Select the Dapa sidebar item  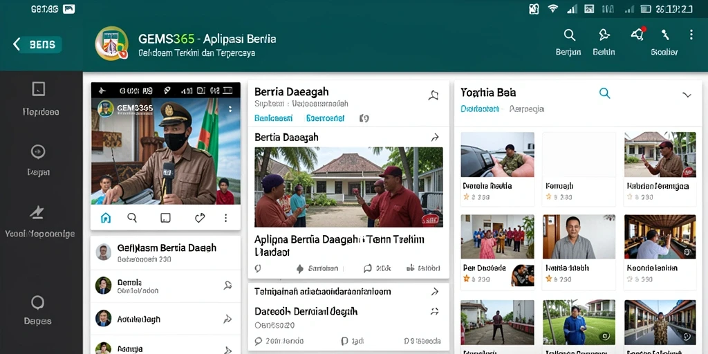[39, 160]
